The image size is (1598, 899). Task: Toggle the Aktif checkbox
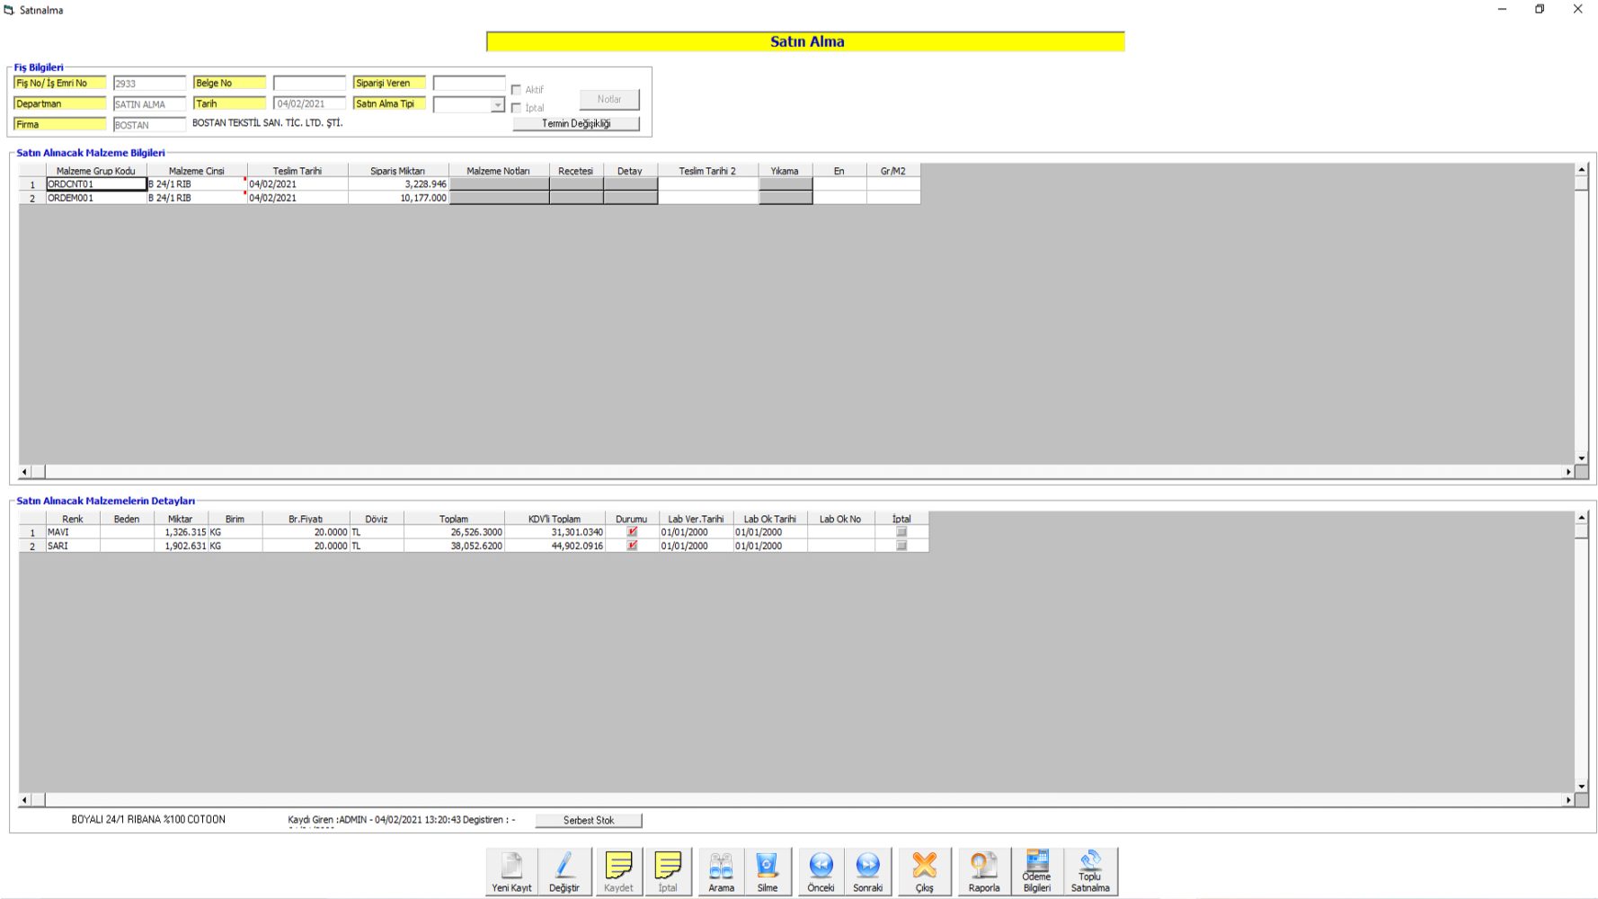click(x=517, y=90)
